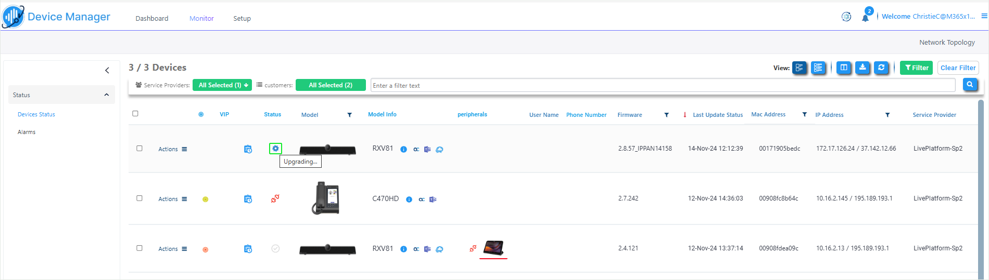Open Network Topology link

point(947,42)
